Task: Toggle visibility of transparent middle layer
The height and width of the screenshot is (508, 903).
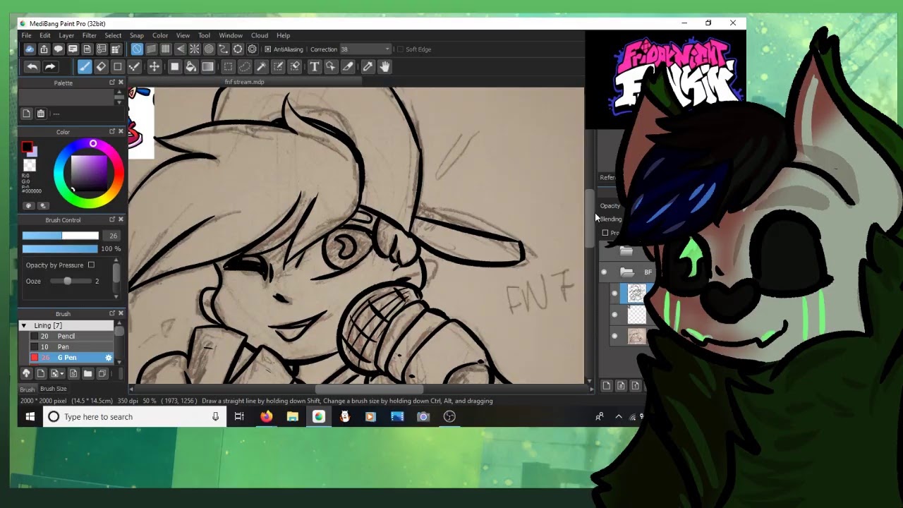Action: tap(614, 315)
